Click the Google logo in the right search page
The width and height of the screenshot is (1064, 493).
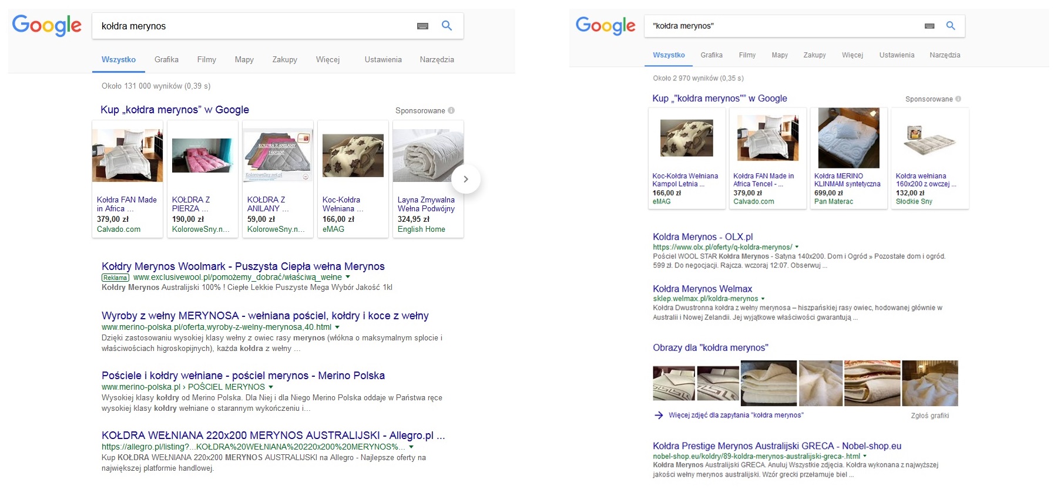[606, 25]
